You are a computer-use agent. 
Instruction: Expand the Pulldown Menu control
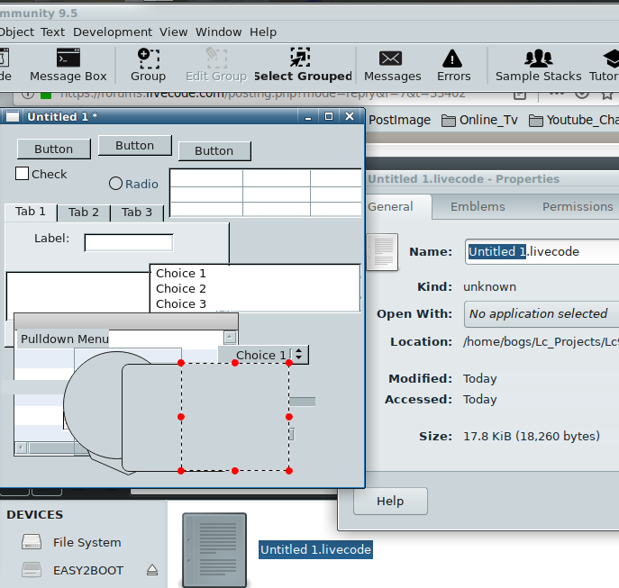point(65,339)
